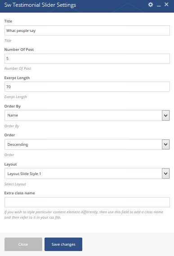
Task: Click the bold 'Exerpt Length' label
Action: tap(17, 78)
